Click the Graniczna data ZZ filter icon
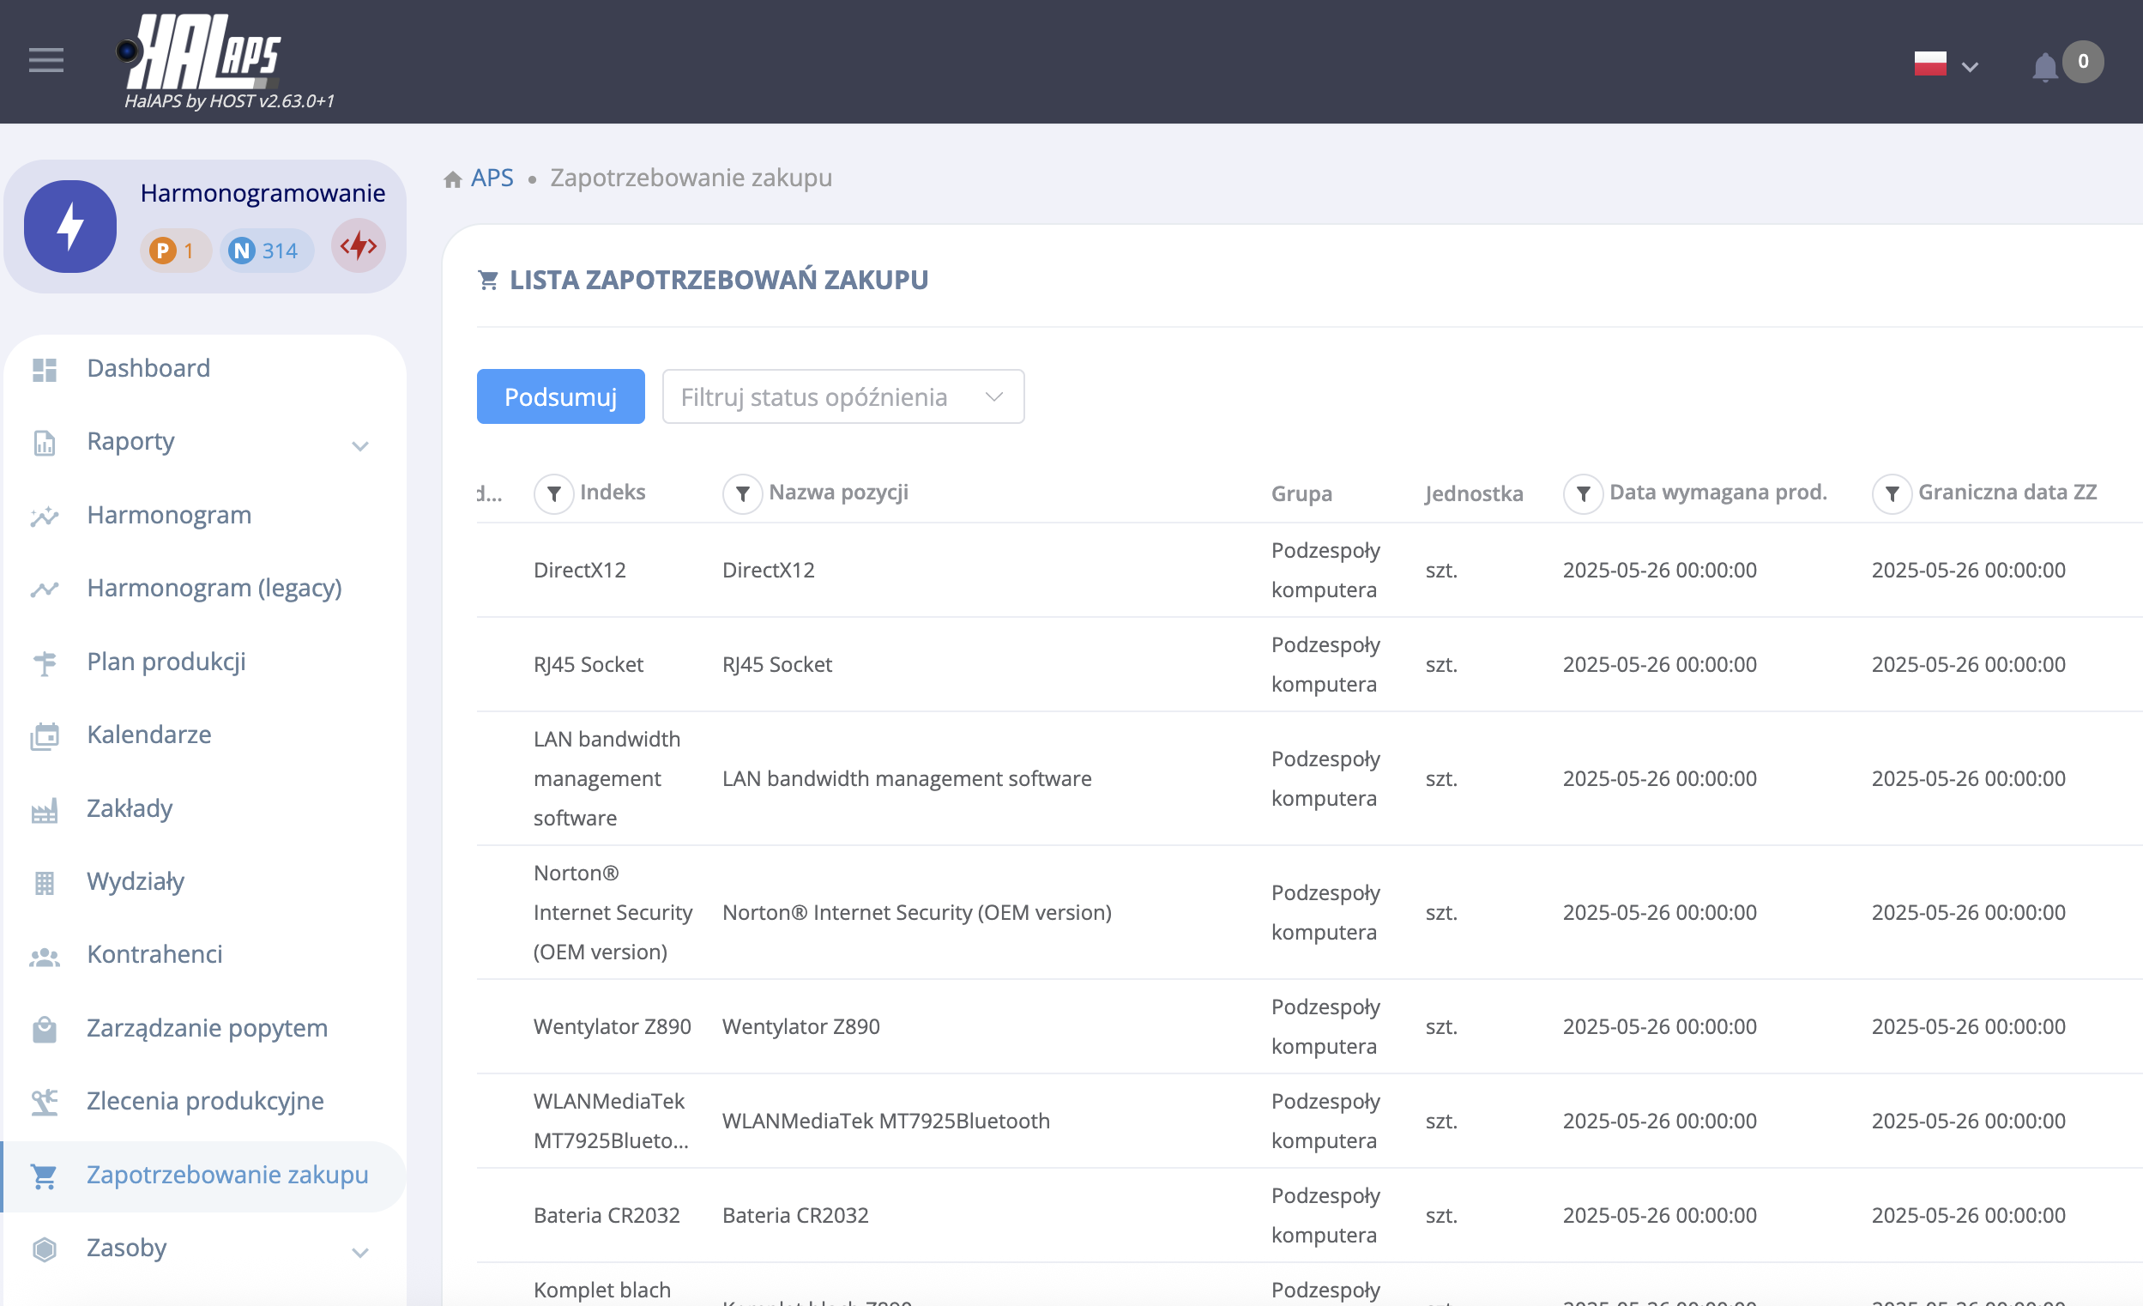Screen dimensions: 2143x1306 [1892, 493]
